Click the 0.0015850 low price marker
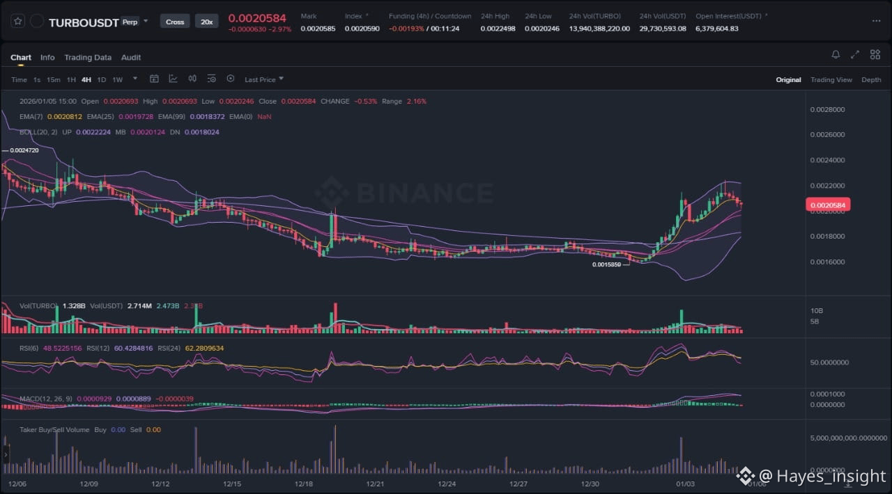Image resolution: width=892 pixels, height=494 pixels. coord(606,264)
